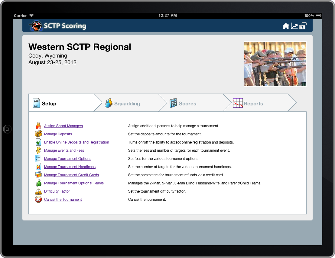335x258 pixels.
Task: Open Manage Tournament Options link
Action: click(x=68, y=159)
